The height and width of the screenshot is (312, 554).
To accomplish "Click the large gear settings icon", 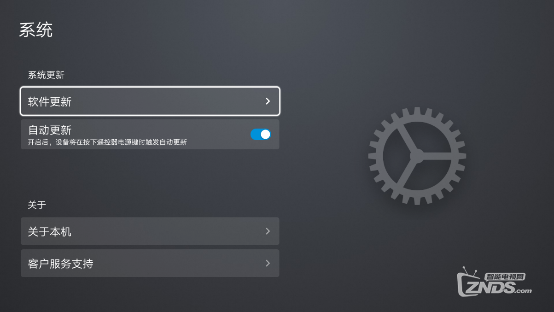I will (417, 156).
